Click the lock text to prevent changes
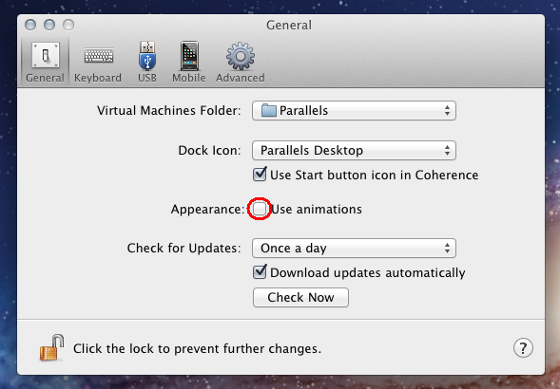The image size is (560, 389). 197,348
